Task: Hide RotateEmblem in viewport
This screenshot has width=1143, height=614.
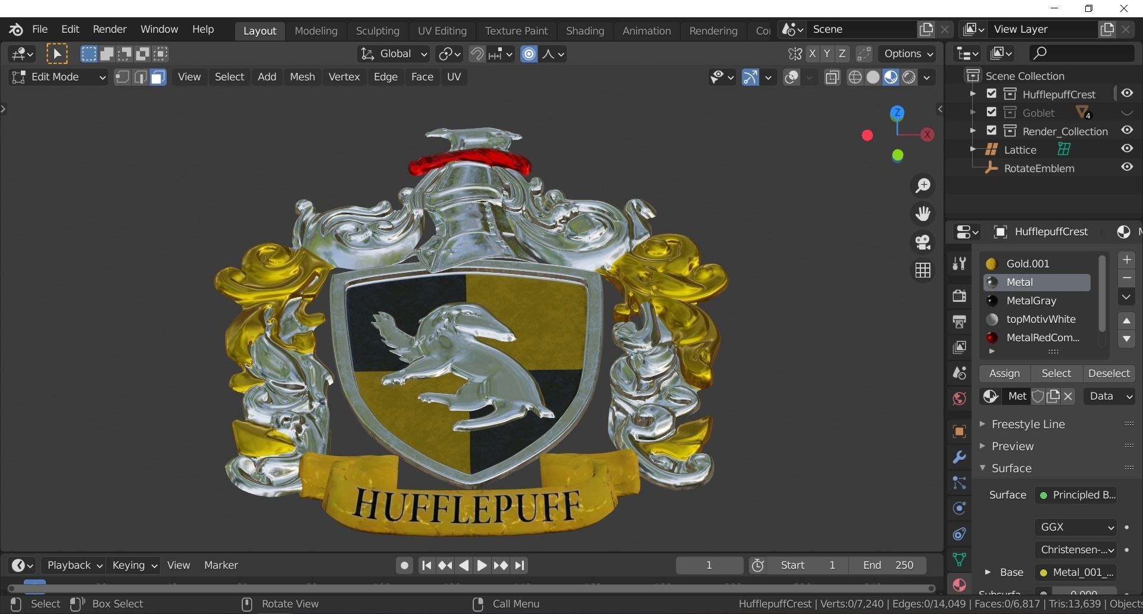Action: 1127,167
